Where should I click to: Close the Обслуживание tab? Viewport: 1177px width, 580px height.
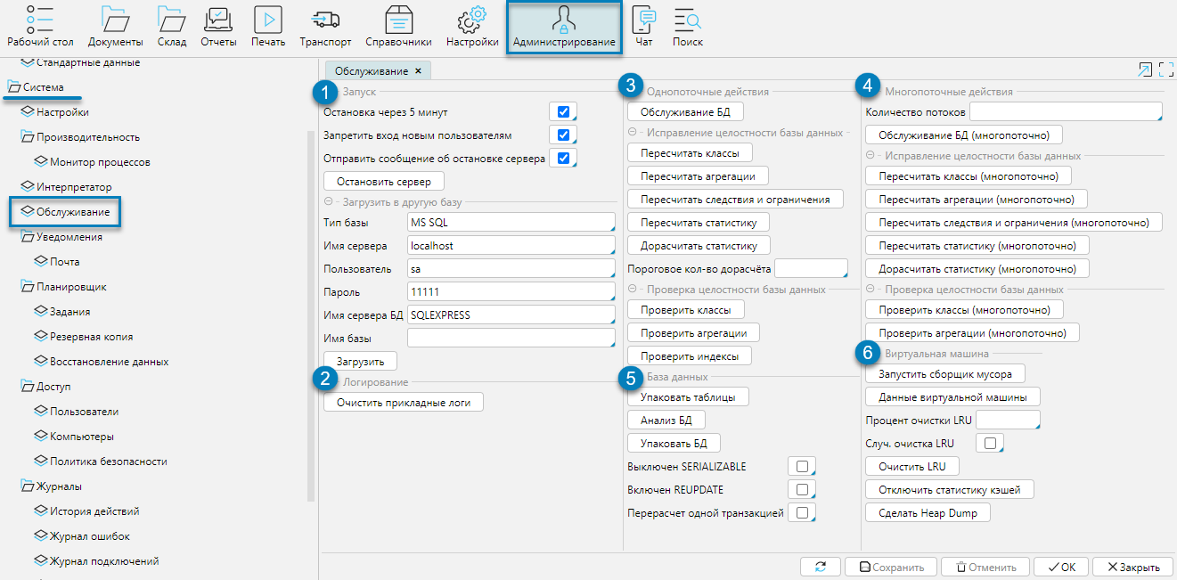point(417,70)
